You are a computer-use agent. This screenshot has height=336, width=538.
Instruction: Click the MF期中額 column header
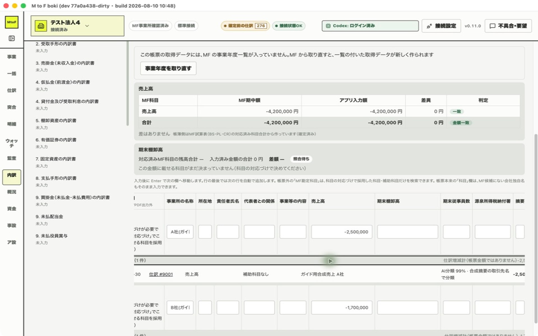(249, 100)
